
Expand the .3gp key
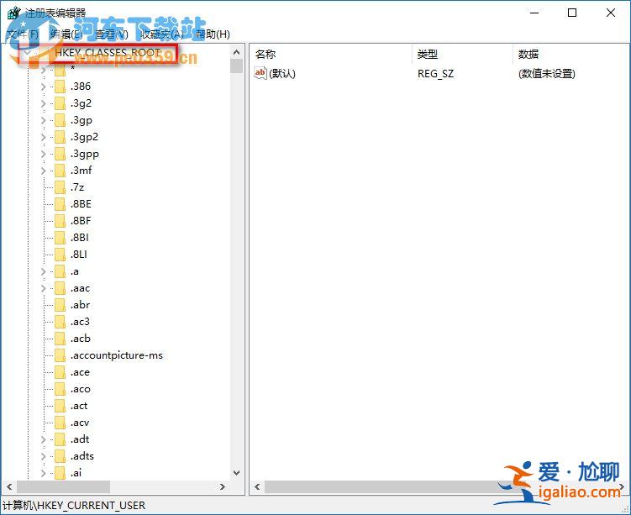44,120
